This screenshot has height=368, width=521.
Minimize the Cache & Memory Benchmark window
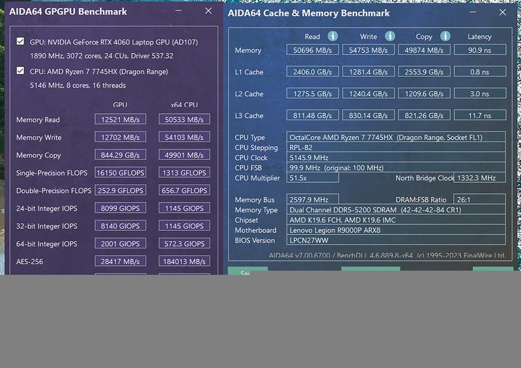click(473, 12)
